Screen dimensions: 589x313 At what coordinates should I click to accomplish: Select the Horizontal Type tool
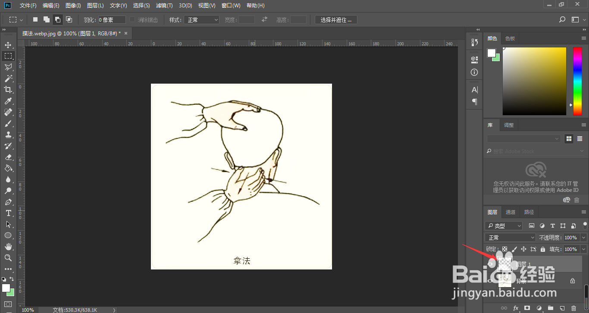(8, 213)
